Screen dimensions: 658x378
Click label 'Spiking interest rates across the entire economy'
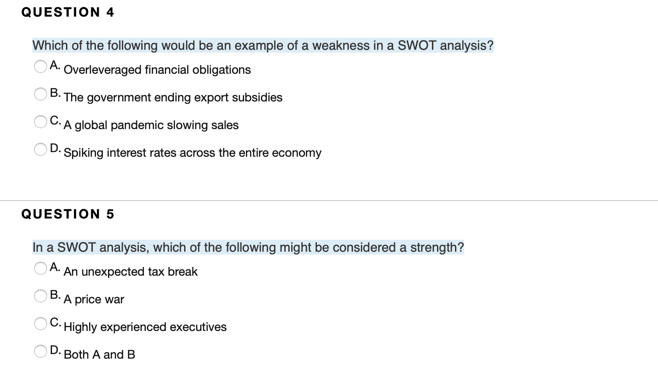(x=193, y=153)
